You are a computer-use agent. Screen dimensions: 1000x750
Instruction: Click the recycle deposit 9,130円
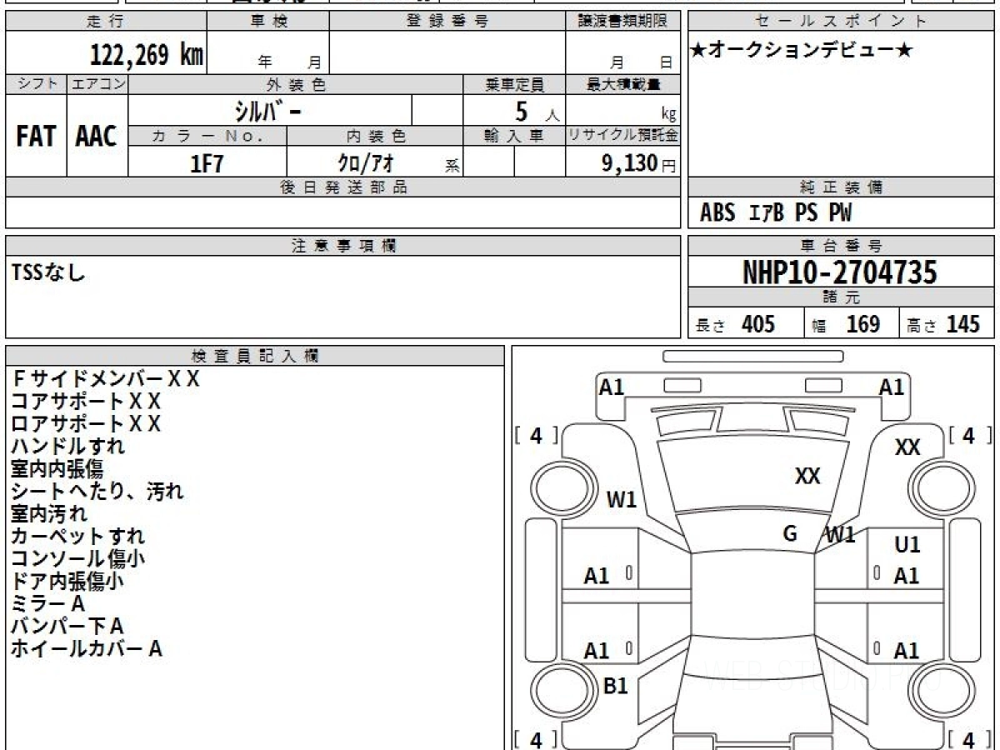[x=639, y=163]
